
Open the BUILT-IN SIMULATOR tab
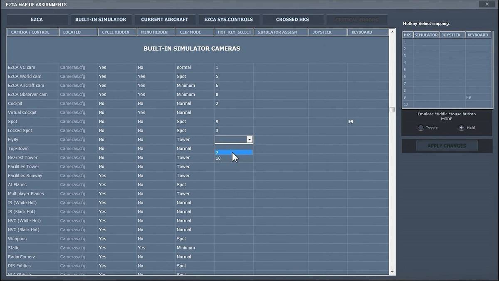click(101, 20)
